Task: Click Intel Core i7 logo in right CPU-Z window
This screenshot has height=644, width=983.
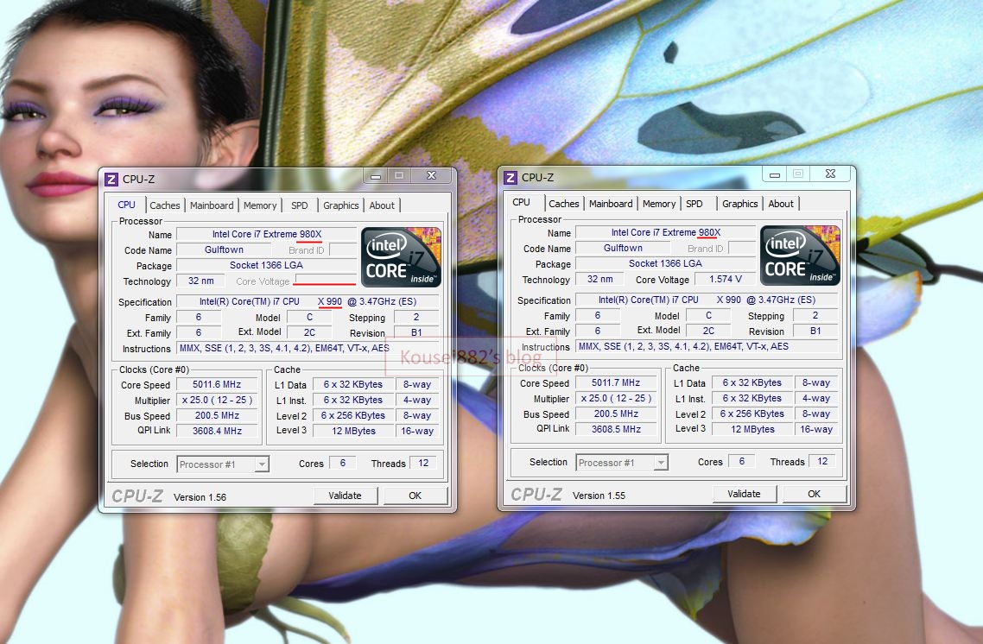Action: coord(801,256)
